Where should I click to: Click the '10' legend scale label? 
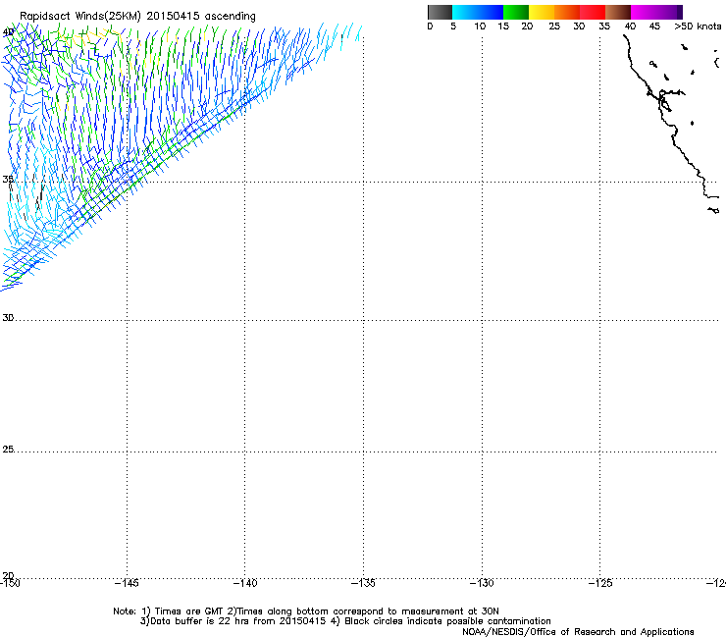(x=480, y=27)
